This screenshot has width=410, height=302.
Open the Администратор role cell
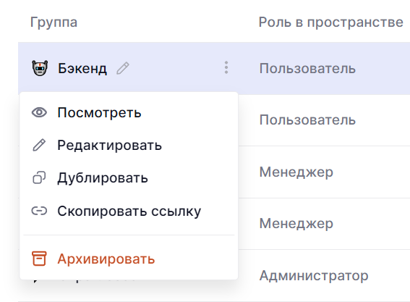pyautogui.click(x=314, y=275)
